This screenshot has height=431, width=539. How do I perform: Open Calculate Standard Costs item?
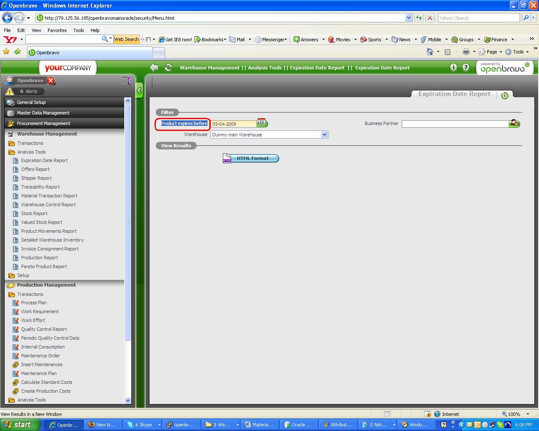(x=46, y=382)
